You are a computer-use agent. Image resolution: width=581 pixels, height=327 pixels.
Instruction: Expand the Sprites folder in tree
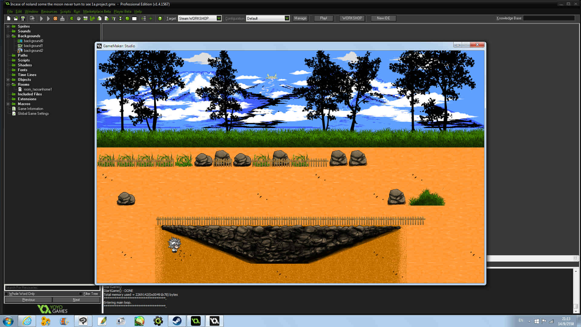pyautogui.click(x=8, y=26)
